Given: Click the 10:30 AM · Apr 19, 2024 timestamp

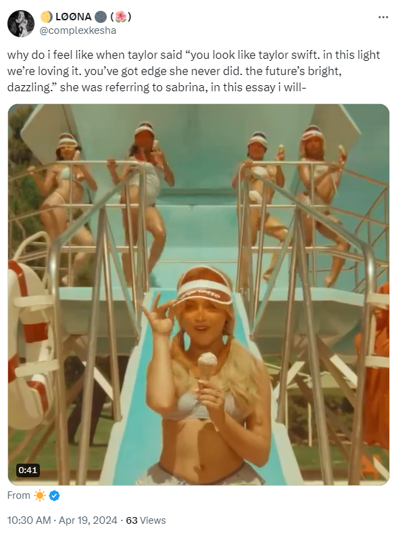Looking at the screenshot, I should (62, 520).
